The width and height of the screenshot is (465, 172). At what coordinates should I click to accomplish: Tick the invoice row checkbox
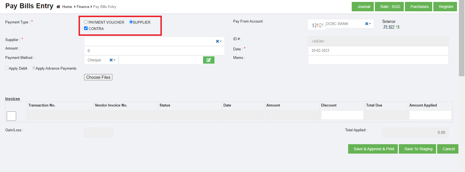pyautogui.click(x=11, y=116)
